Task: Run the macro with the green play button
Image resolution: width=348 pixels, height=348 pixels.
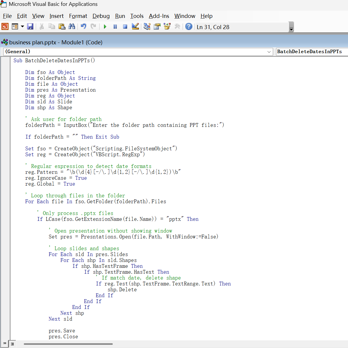Action: click(105, 27)
